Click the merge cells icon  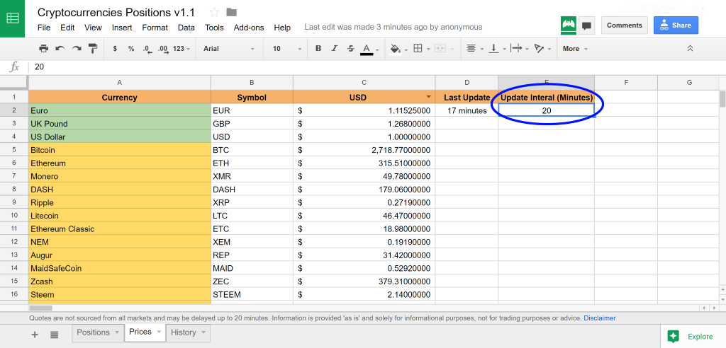[x=440, y=49]
